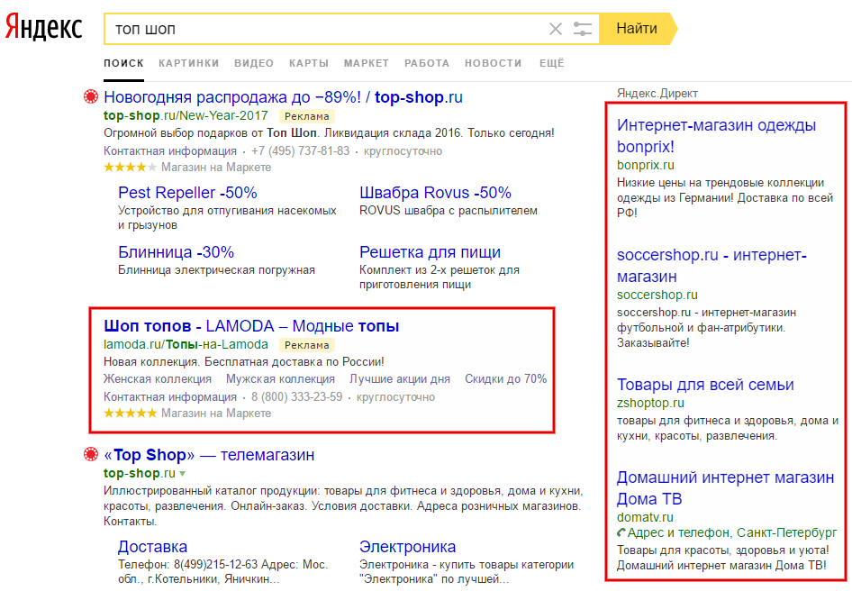Expand the green arrow next to top-shop.ru URL

coord(183,474)
